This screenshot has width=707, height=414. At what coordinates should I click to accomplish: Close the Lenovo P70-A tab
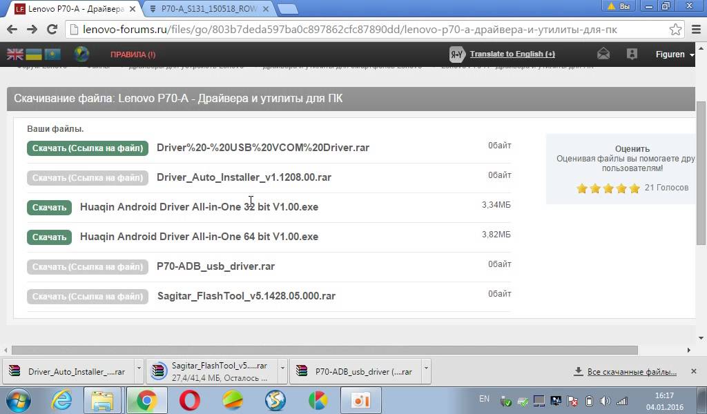pos(133,8)
